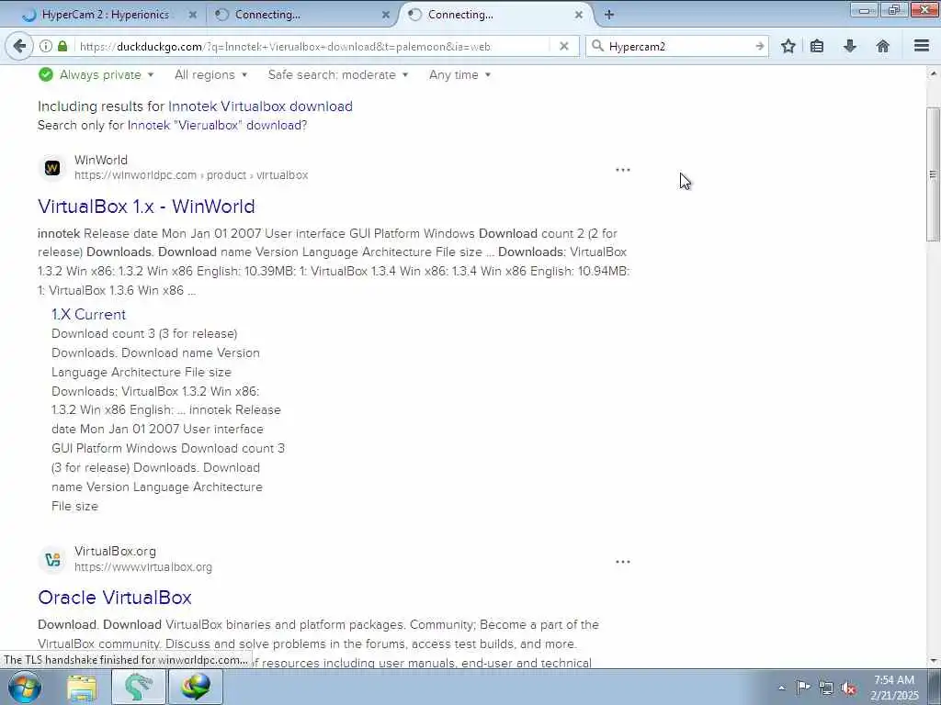Image resolution: width=941 pixels, height=705 pixels.
Task: Go to the home page icon
Action: coord(882,46)
